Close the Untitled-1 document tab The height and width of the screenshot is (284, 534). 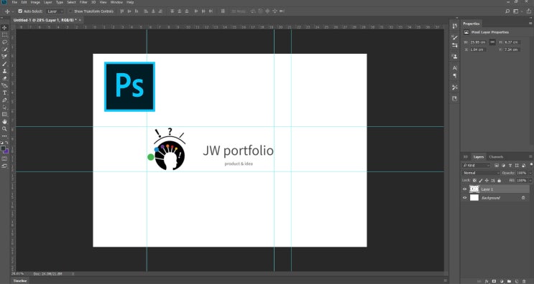click(x=80, y=20)
